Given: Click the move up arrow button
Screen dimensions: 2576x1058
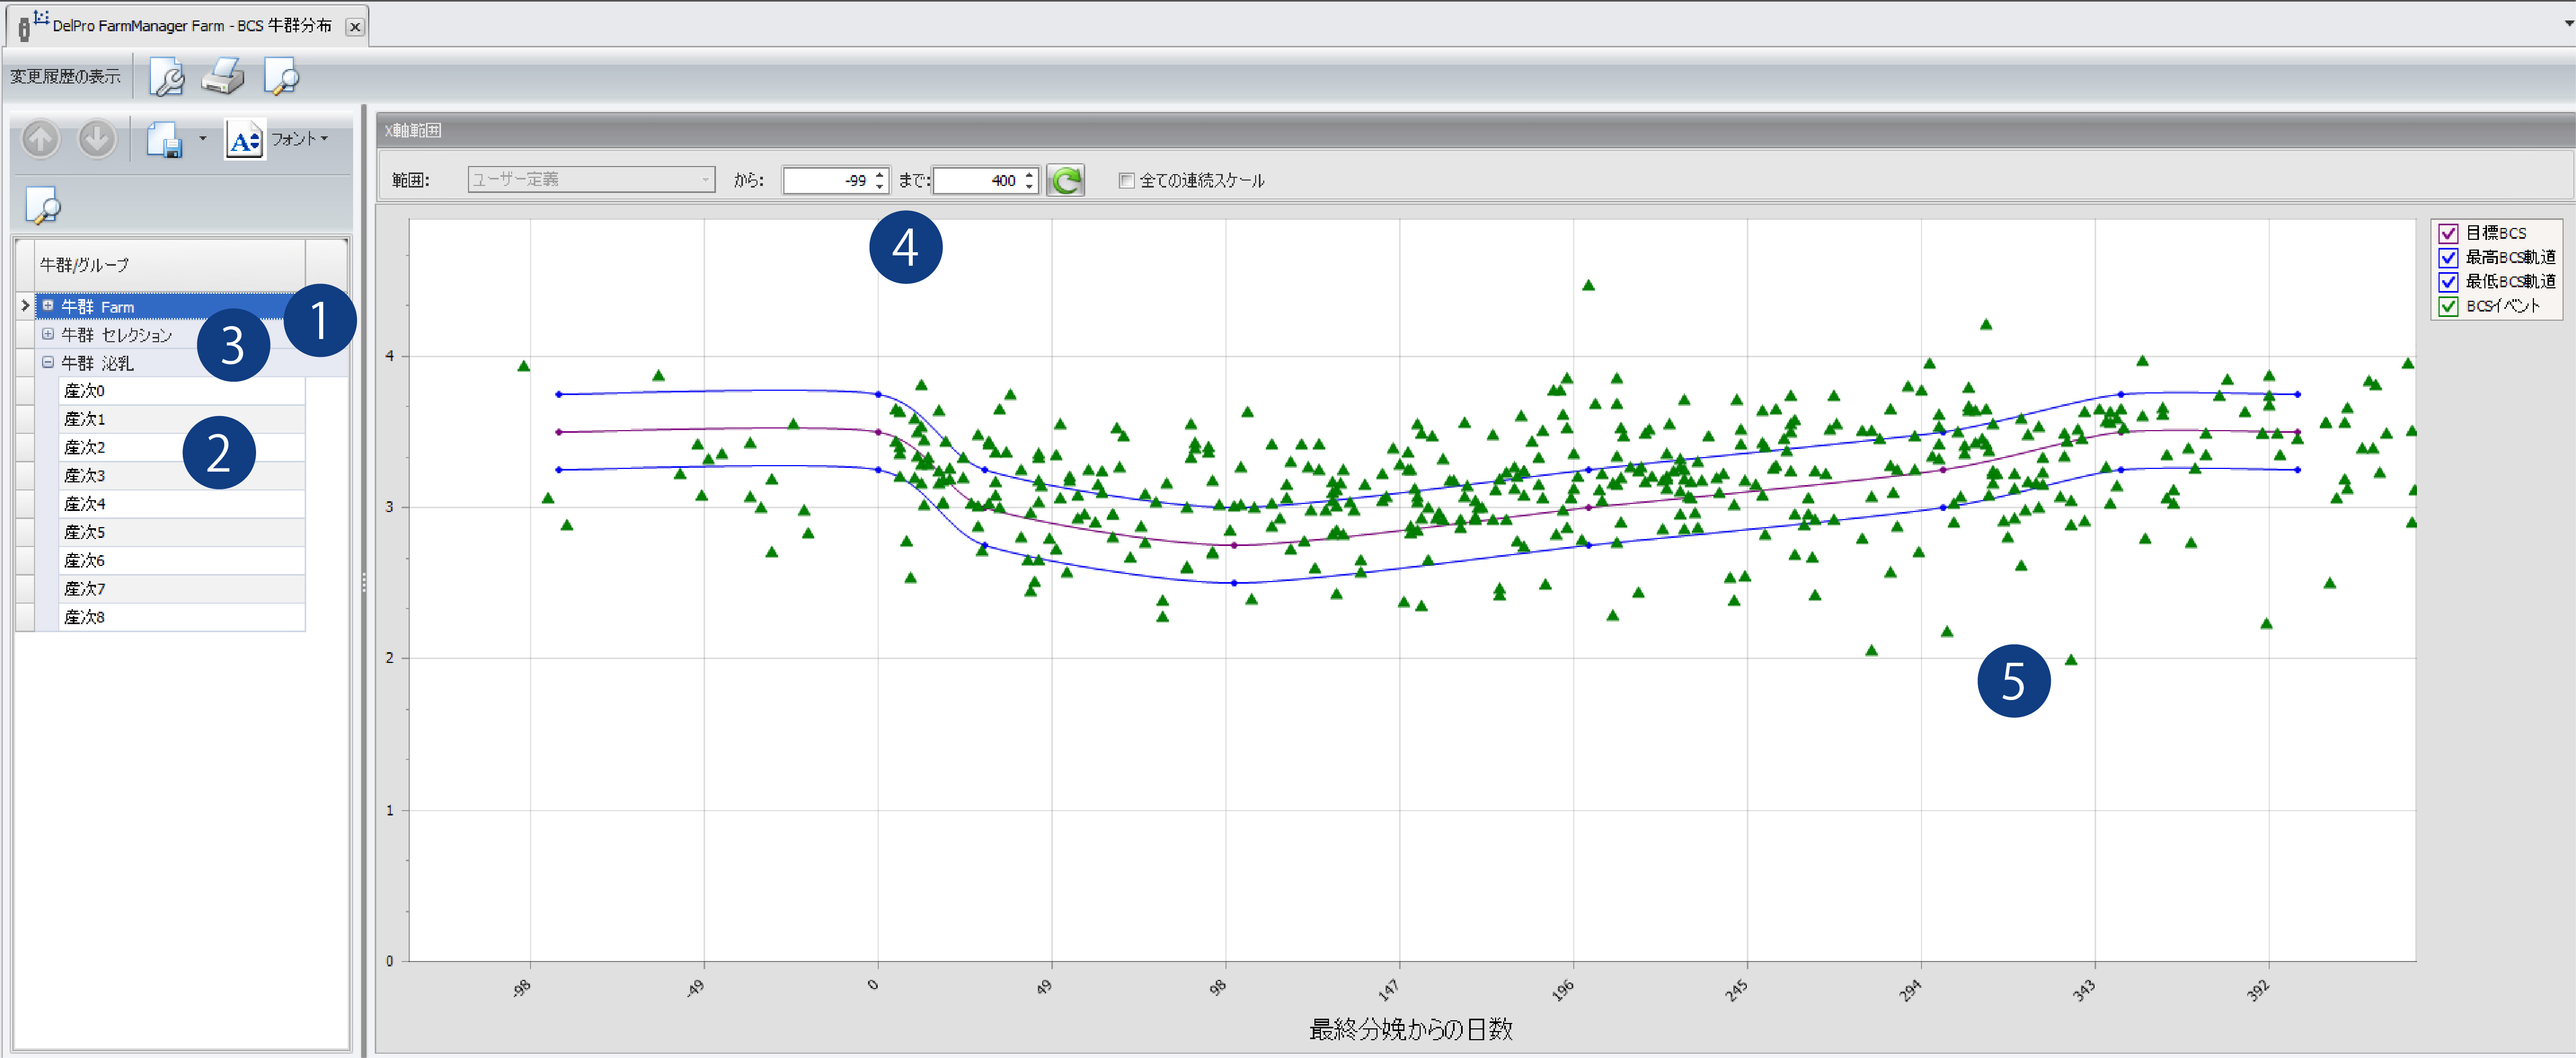Looking at the screenshot, I should click(x=41, y=139).
